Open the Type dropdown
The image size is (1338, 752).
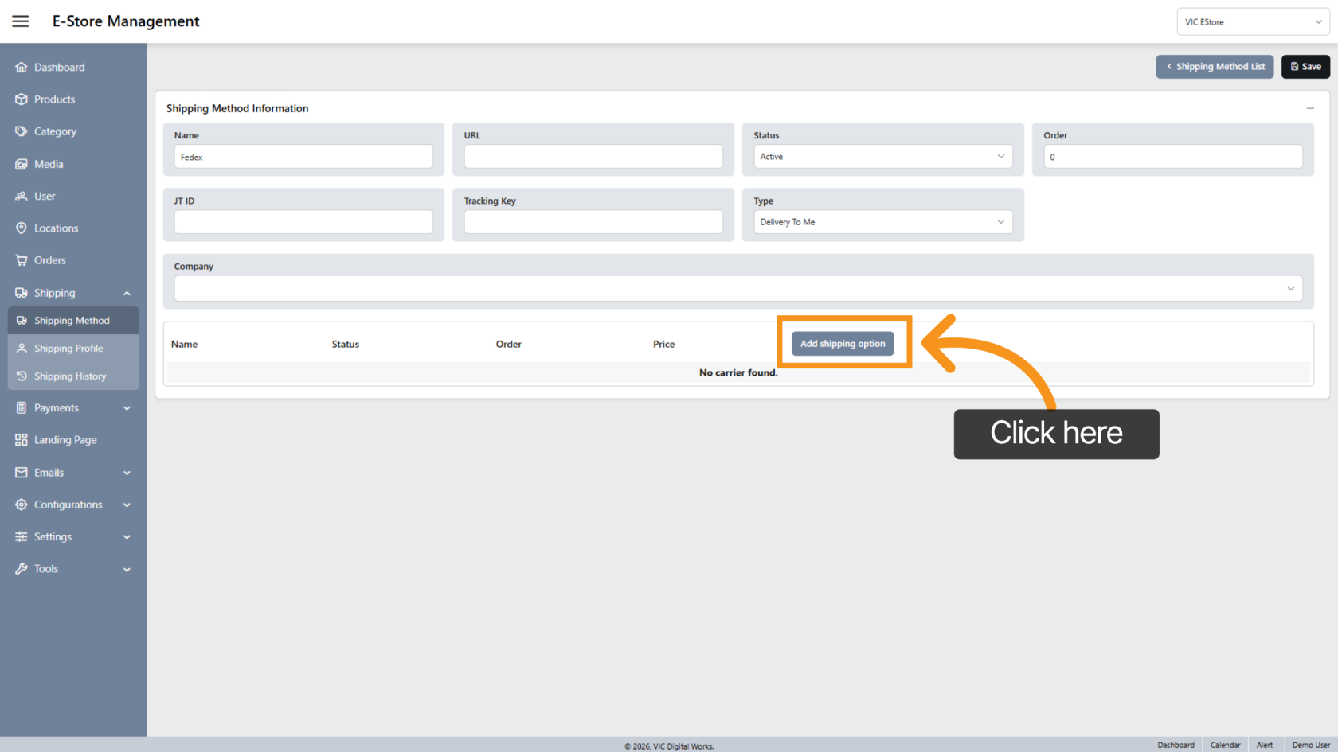click(882, 222)
